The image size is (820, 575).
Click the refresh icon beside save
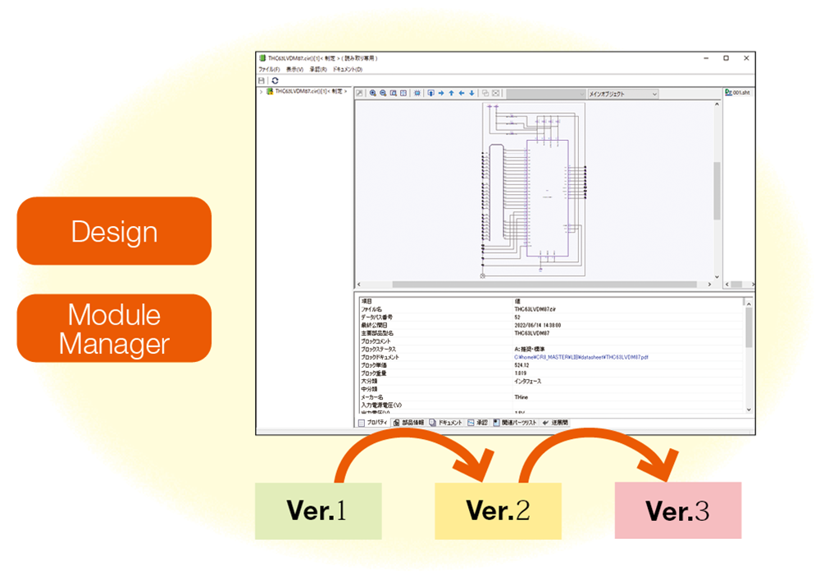tap(275, 80)
